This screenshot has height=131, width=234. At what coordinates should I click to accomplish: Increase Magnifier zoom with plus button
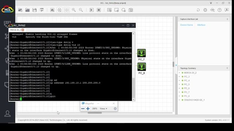(88, 108)
